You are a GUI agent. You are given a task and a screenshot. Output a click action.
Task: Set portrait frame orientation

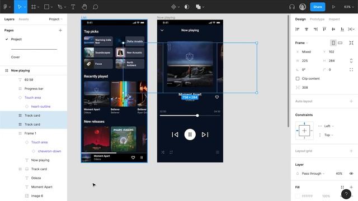tap(333, 42)
